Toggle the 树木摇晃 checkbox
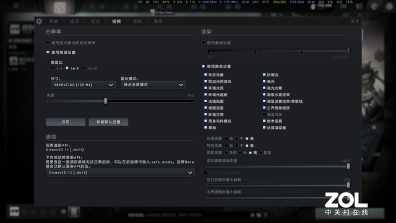Screen dimensions: 396x223 tap(264, 121)
